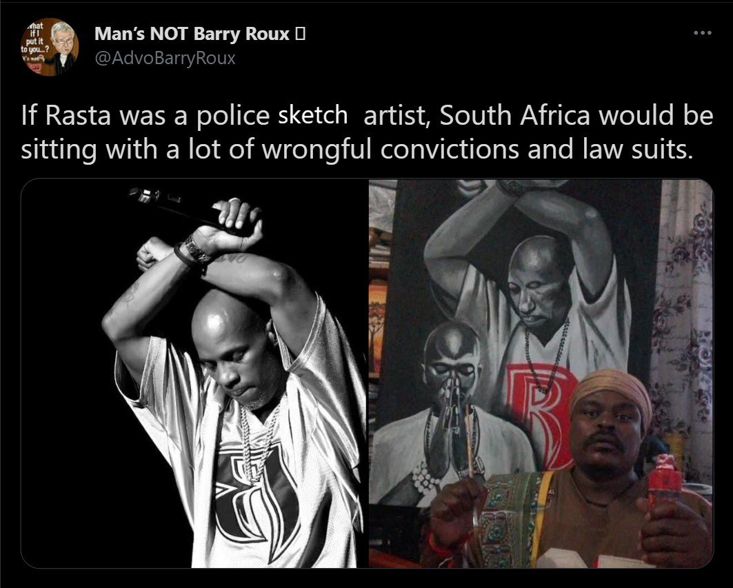Open the left black-and-white performer photo
The height and width of the screenshot is (588, 733).
(194, 374)
